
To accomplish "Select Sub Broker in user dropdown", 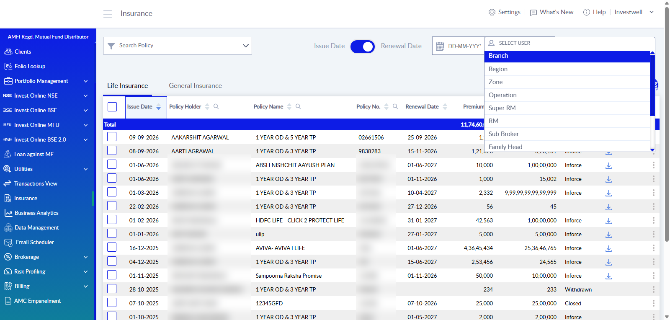I will click(x=567, y=134).
